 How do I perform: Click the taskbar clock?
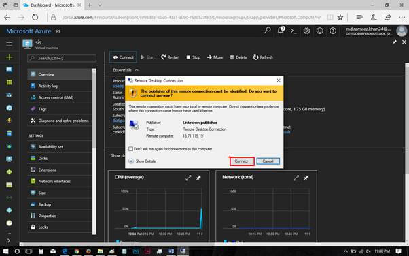point(383,251)
